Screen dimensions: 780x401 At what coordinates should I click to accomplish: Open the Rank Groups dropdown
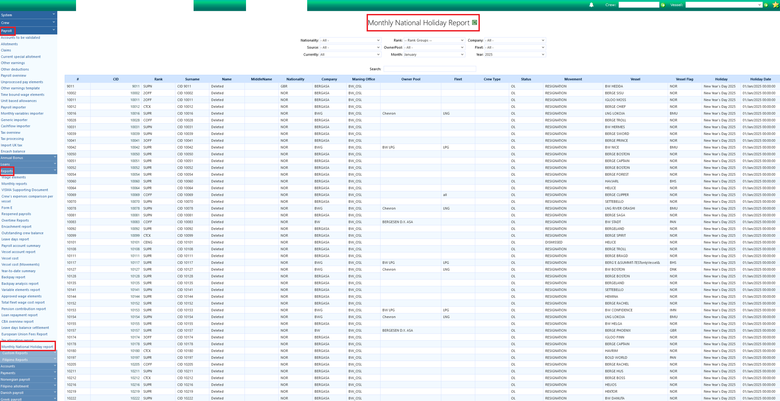(x=433, y=40)
